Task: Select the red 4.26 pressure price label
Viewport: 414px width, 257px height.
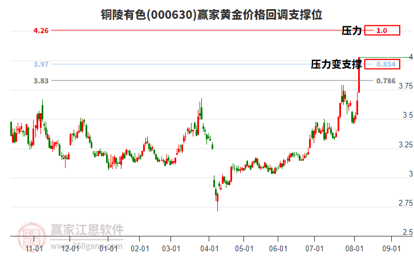Action: click(x=41, y=31)
